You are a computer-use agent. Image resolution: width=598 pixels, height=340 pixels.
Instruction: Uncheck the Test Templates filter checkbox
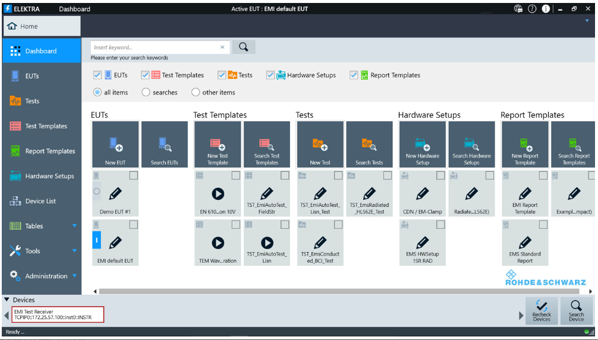coord(145,75)
